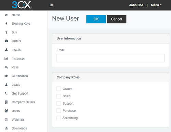Open the Installs section
This screenshot has height=132, width=171.
(x=16, y=50)
